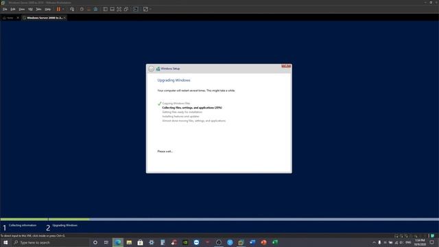Open the Tabs menu
This screenshot has width=439, height=247.
[x=38, y=9]
